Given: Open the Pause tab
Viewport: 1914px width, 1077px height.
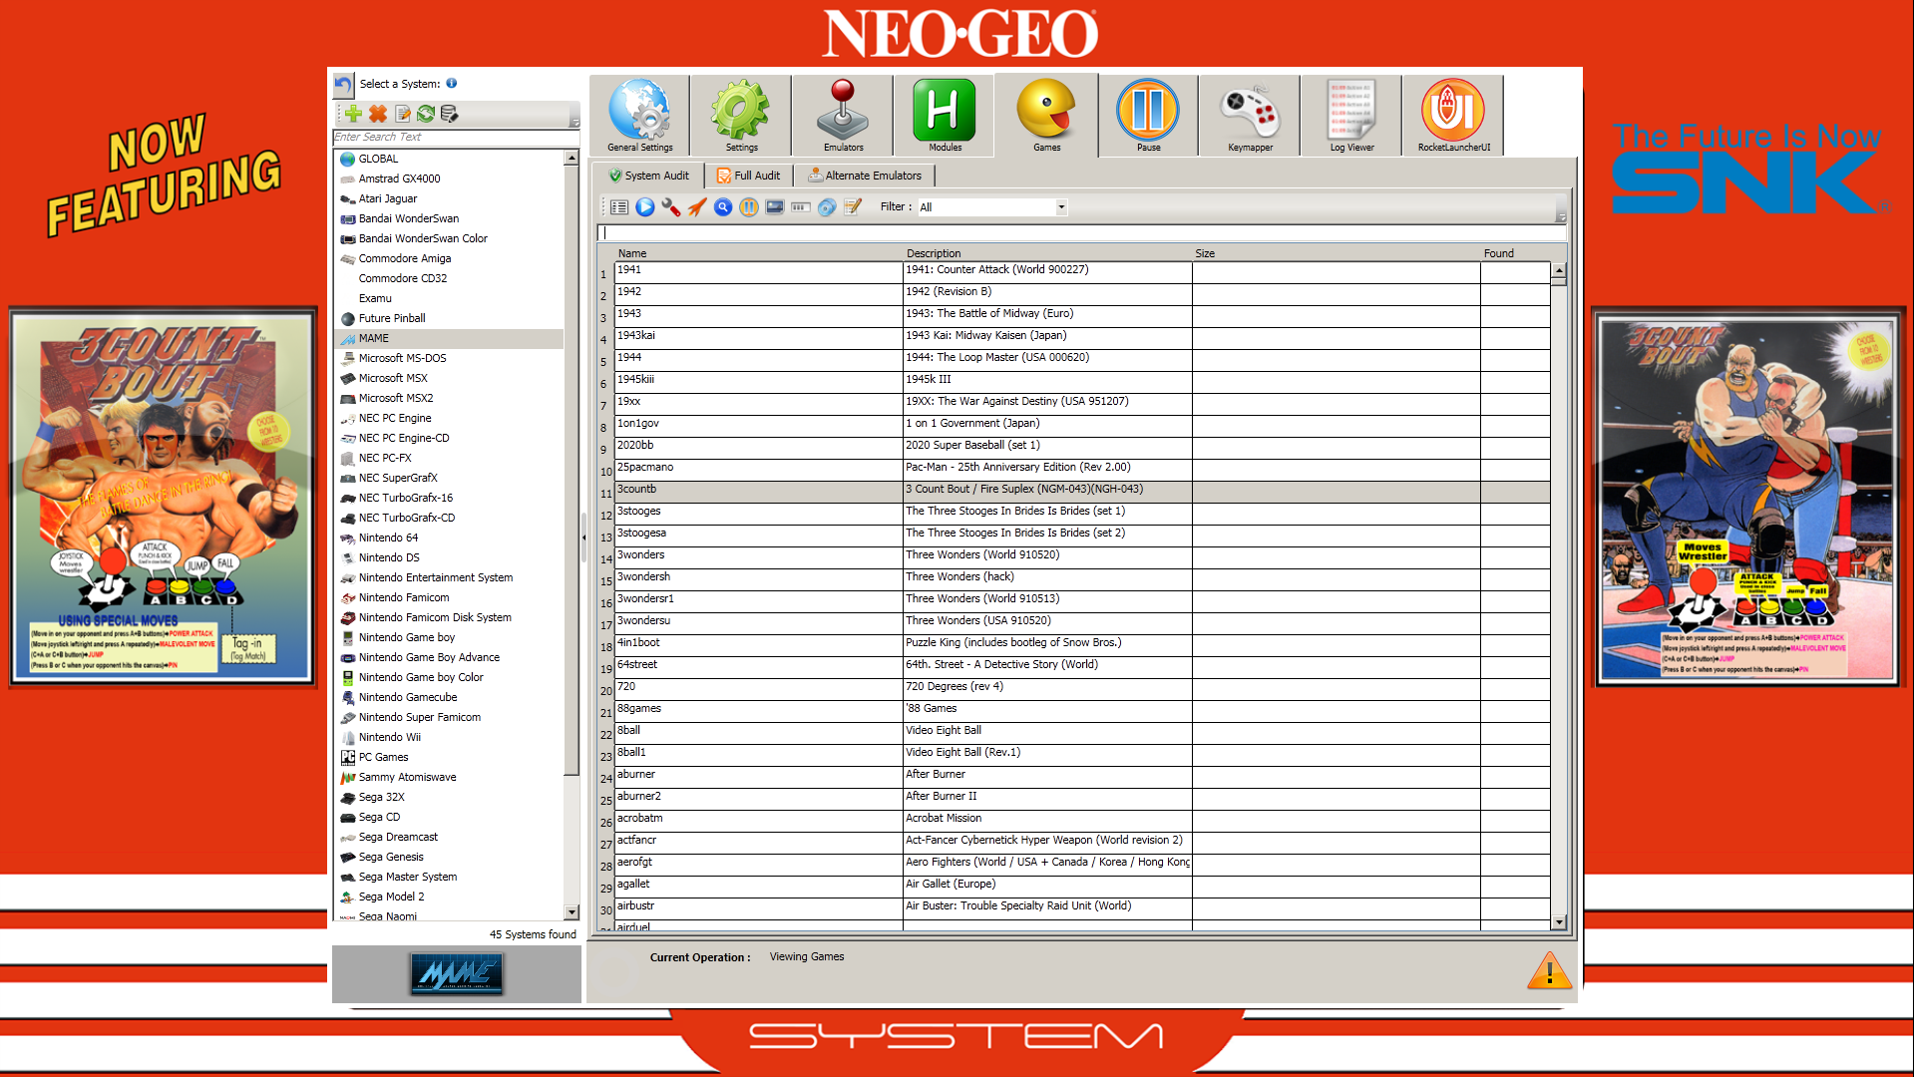Looking at the screenshot, I should (1149, 116).
